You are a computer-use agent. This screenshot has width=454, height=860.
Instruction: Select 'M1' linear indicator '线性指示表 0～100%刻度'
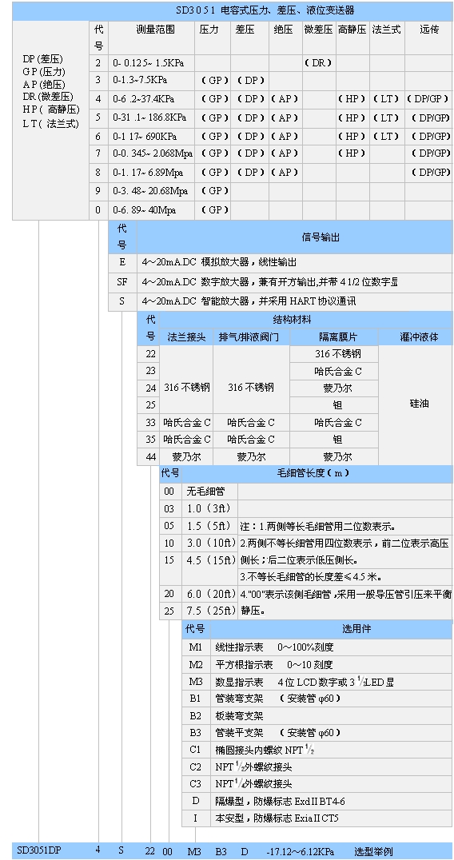(x=274, y=647)
